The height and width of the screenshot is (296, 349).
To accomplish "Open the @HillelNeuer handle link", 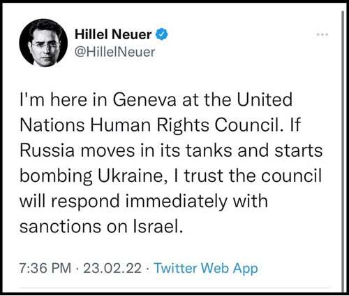I will point(114,52).
